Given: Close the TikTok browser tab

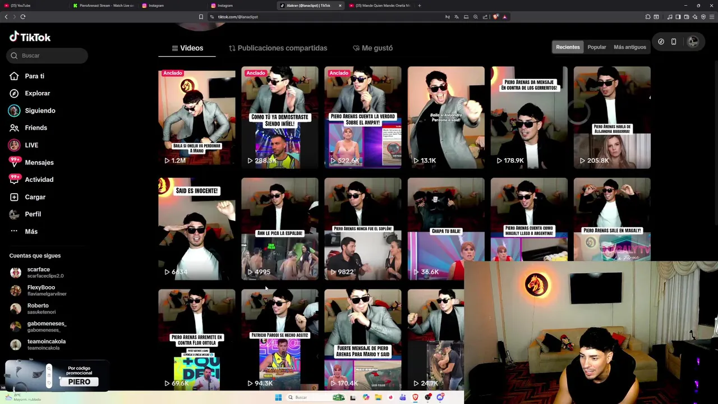Looking at the screenshot, I should click(339, 6).
